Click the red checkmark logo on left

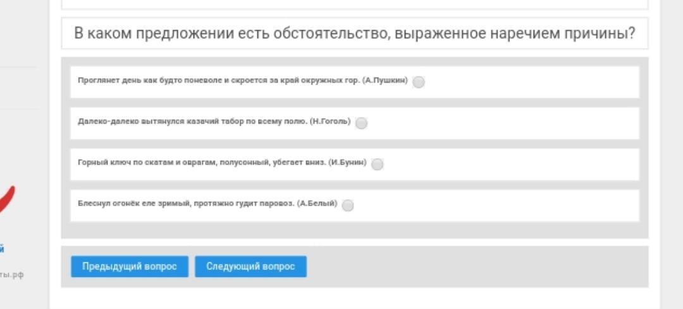coord(6,199)
